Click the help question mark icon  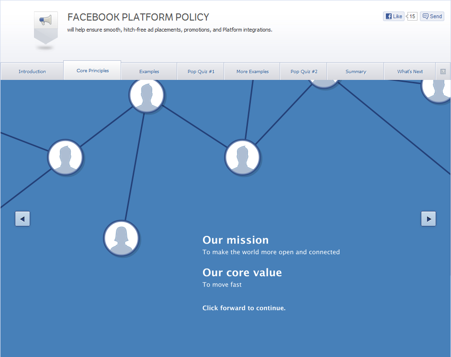443,72
